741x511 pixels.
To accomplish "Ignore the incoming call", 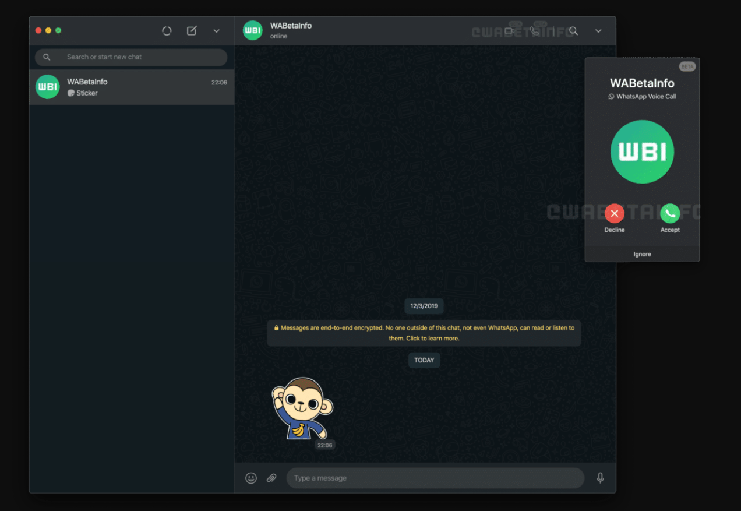I will (642, 254).
